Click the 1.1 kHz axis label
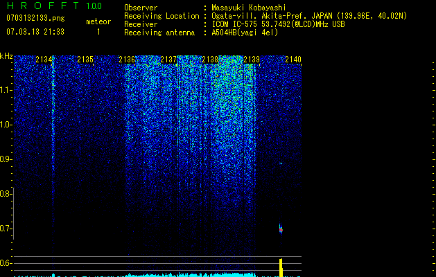Viewport: 436px width, 277px height. click(x=6, y=90)
